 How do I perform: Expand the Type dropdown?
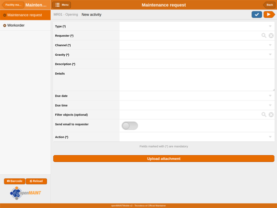coord(270,26)
